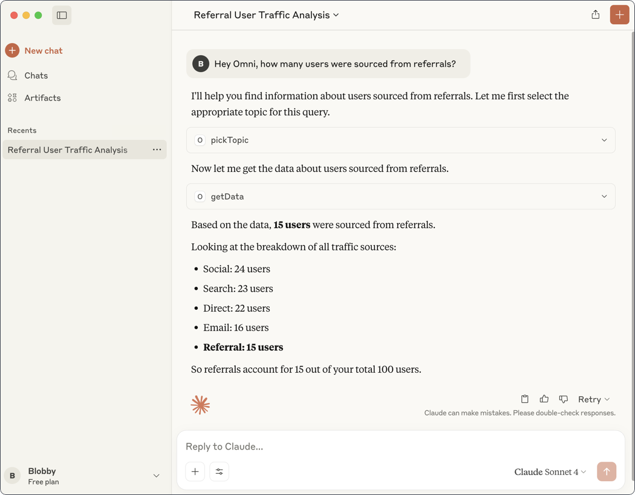
Task: Expand the getData tool call details
Action: (x=604, y=196)
